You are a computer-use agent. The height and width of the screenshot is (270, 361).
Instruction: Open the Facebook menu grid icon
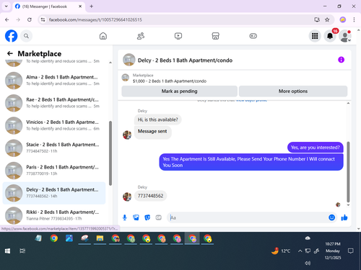[x=315, y=36]
